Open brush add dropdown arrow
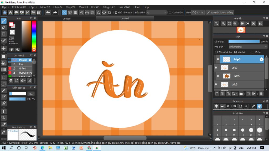 point(25,80)
